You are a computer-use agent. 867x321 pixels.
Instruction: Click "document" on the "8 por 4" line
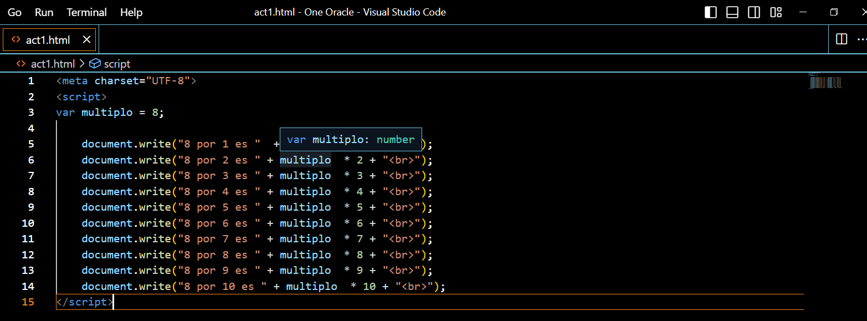tap(107, 192)
